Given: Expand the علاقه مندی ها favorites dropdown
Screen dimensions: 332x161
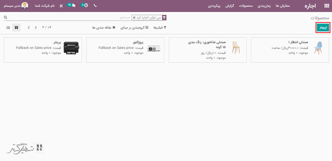Looking at the screenshot, I should click(104, 28).
